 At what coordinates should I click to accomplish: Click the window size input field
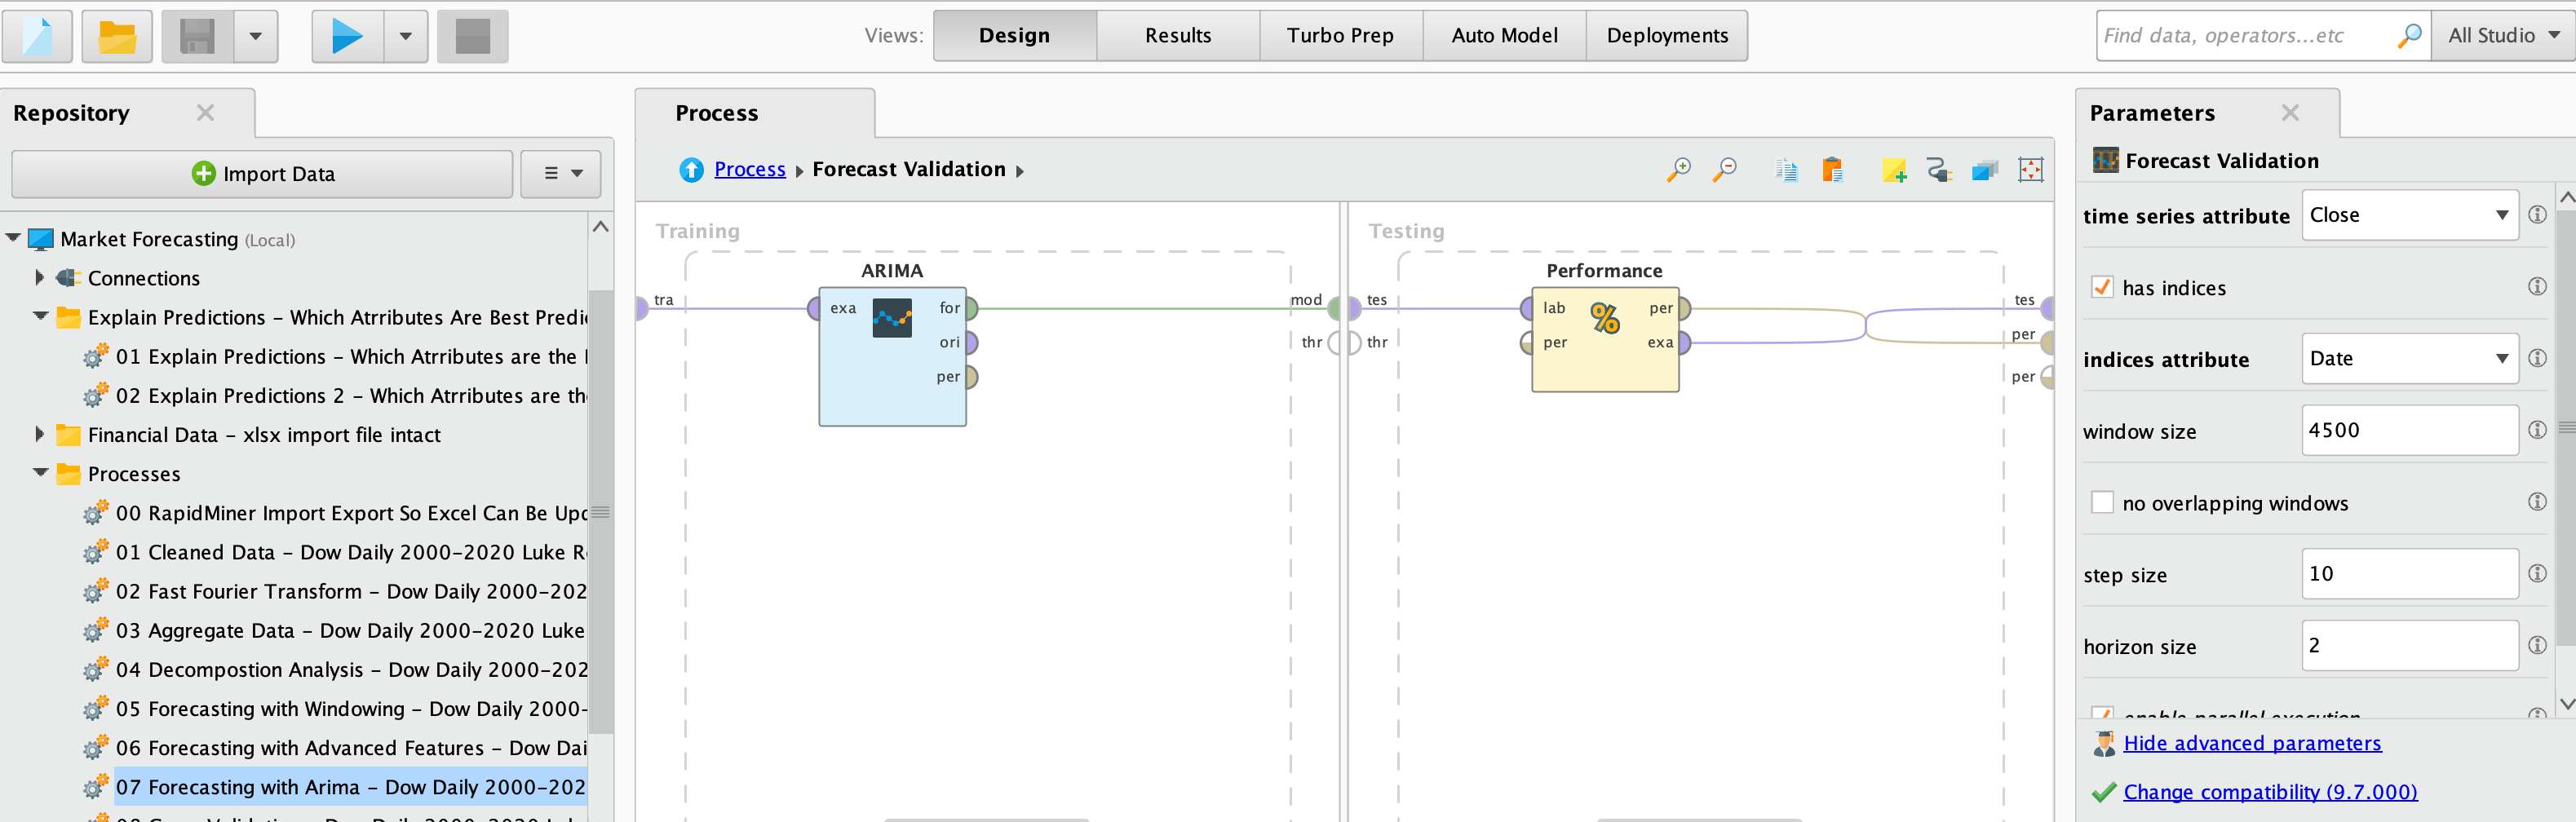click(x=2410, y=430)
